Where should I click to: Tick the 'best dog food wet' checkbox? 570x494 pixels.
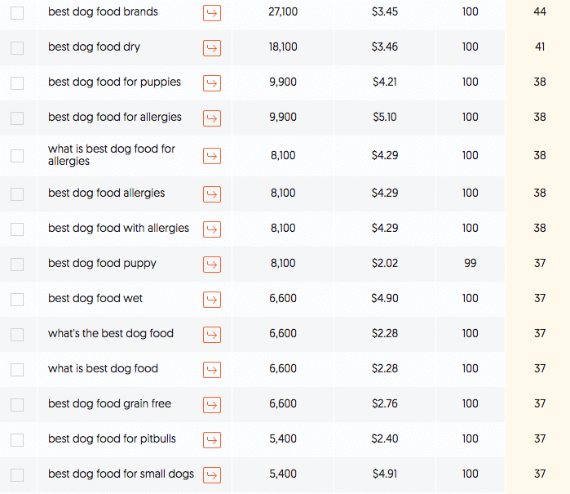(17, 300)
